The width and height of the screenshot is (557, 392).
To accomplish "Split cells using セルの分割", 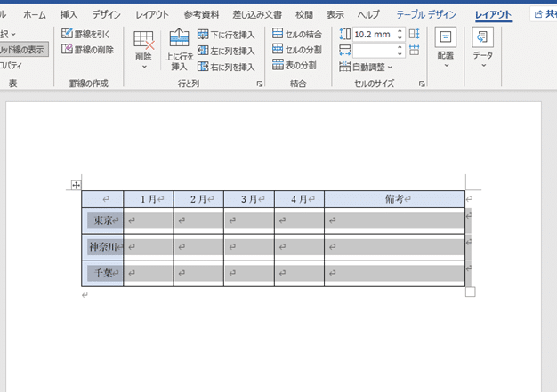I will click(x=297, y=50).
